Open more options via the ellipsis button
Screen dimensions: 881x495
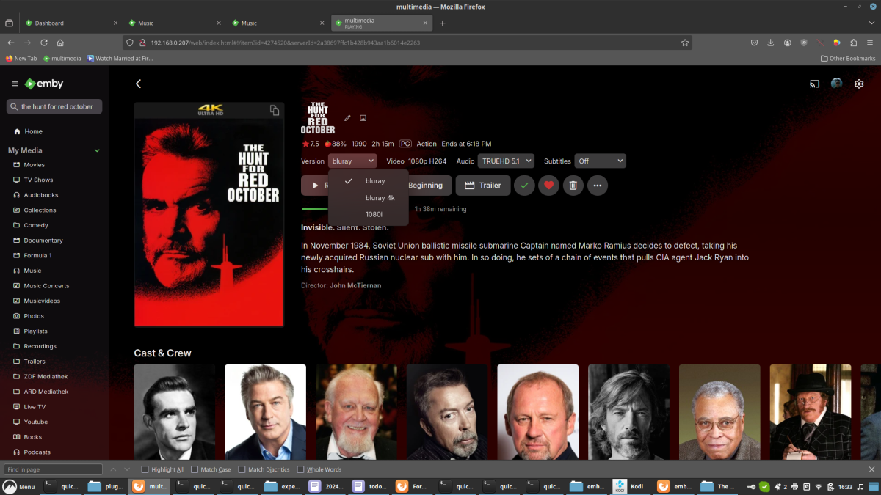597,185
